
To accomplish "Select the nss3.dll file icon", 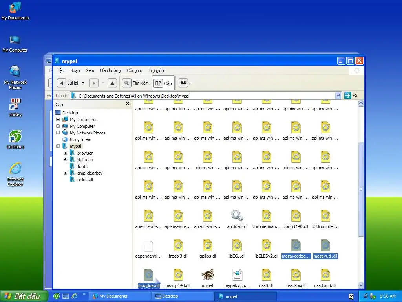I will (267, 275).
